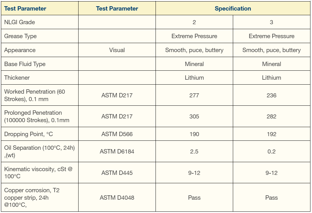Click the ASTM D6184 method cell
This screenshot has width=312, height=213.
tap(117, 151)
